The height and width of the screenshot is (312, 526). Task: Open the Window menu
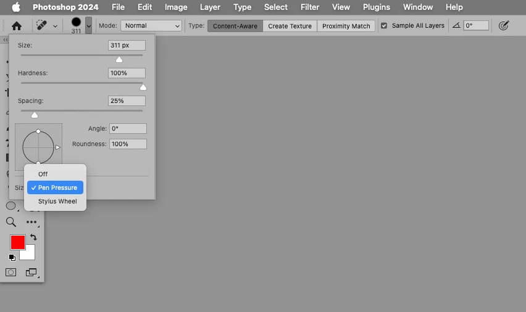(x=417, y=7)
